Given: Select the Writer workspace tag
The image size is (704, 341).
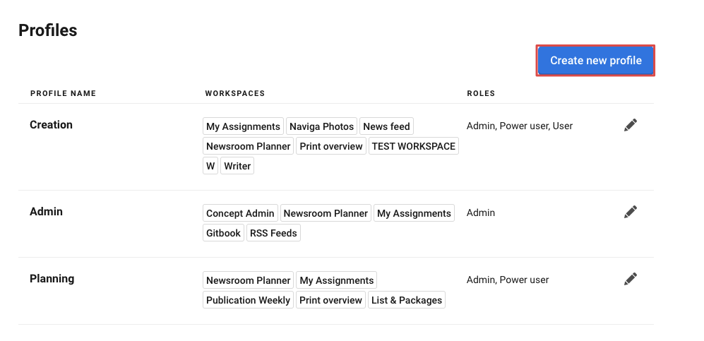Looking at the screenshot, I should tap(237, 166).
